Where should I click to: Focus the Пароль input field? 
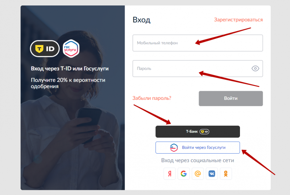[x=198, y=69]
